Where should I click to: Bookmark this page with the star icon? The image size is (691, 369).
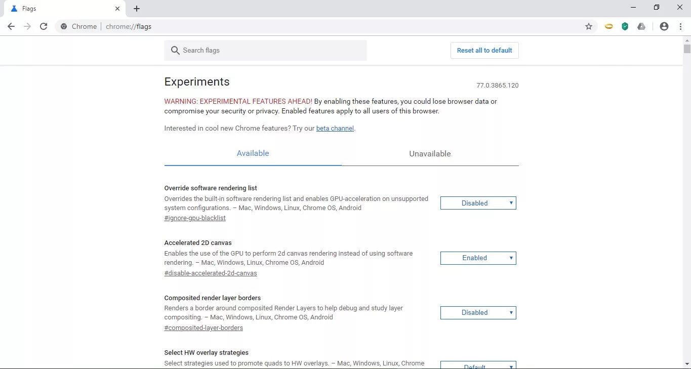(589, 26)
